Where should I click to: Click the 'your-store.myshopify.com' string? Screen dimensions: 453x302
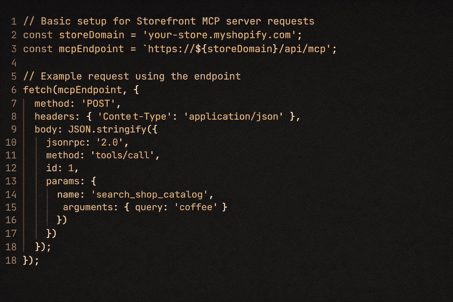[x=219, y=35]
